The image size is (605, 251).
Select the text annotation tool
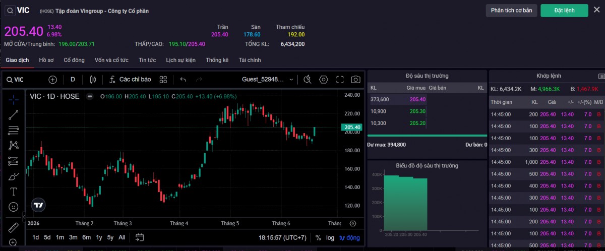14,192
